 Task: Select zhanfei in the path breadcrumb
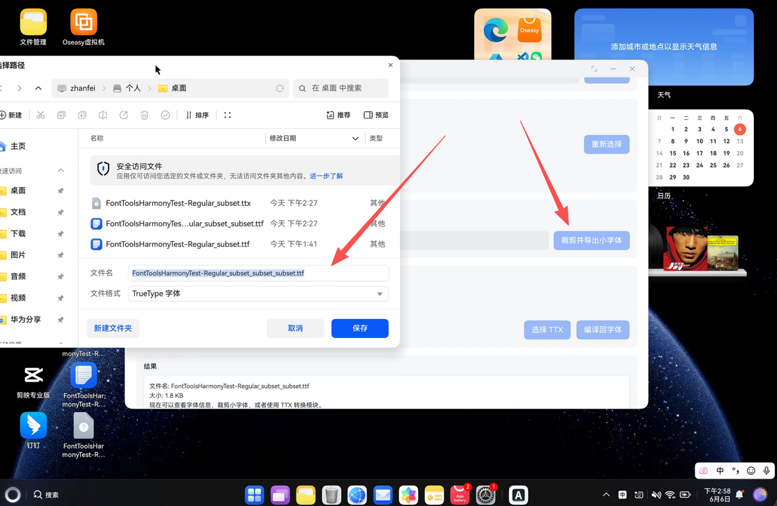77,88
